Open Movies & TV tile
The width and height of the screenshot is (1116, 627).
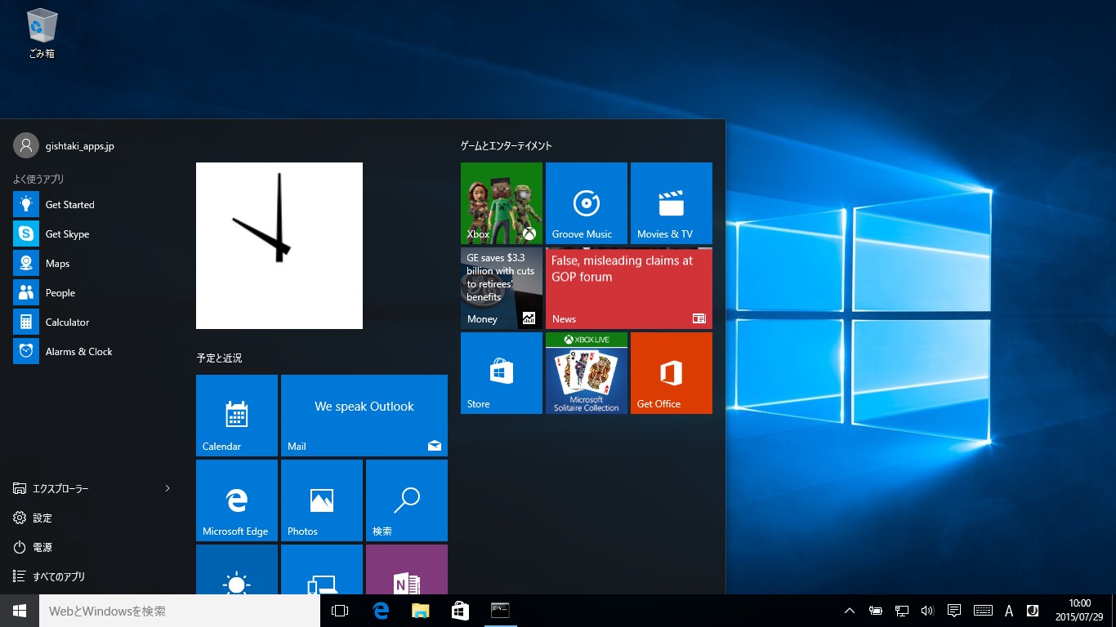tap(672, 203)
